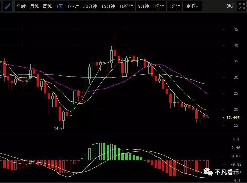247x183 pixels.
Task: Select the 15分钟 interval
Action: 108,6
